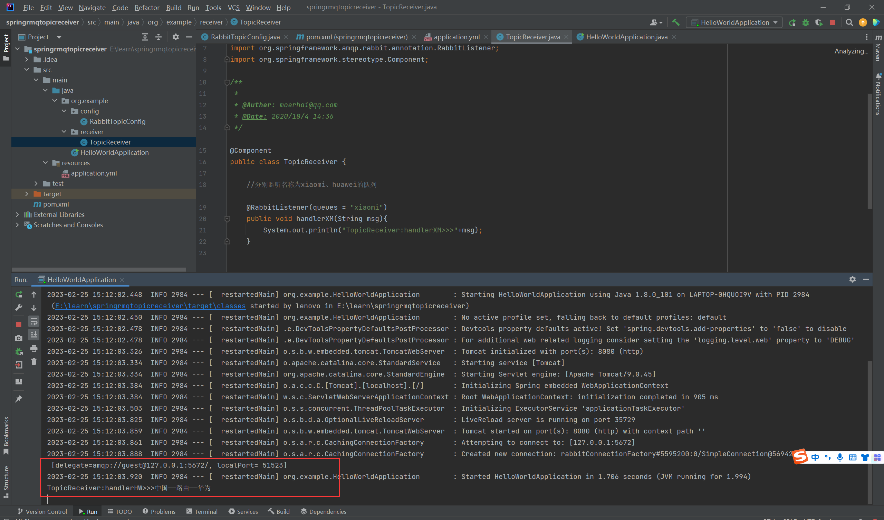Image resolution: width=884 pixels, height=520 pixels.
Task: Print console output using printer icon
Action: [x=34, y=348]
